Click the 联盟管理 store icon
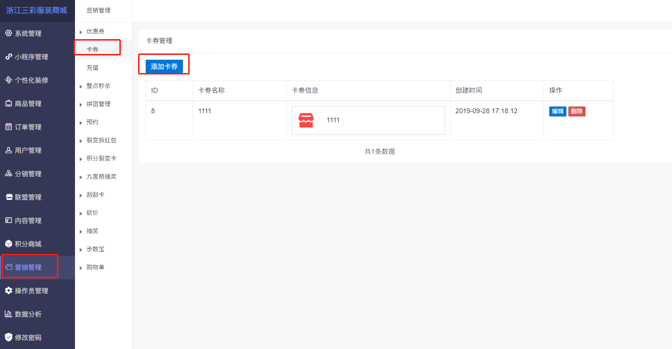672x349 pixels. 8,197
